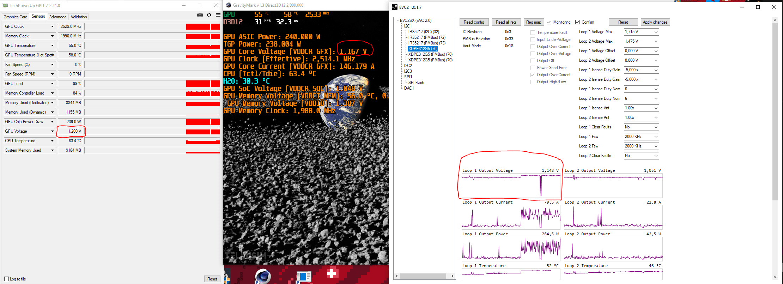Click GPU-Z Reset button
This screenshot has height=284, width=783.
(x=212, y=279)
